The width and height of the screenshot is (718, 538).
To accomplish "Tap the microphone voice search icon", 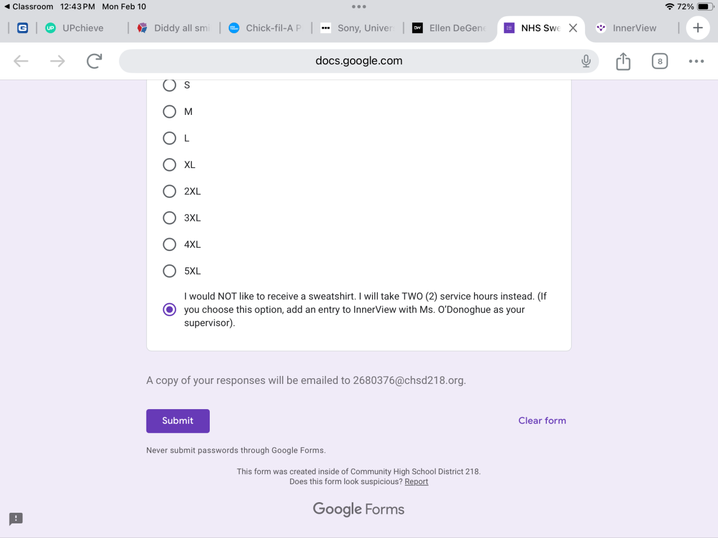I will click(586, 61).
